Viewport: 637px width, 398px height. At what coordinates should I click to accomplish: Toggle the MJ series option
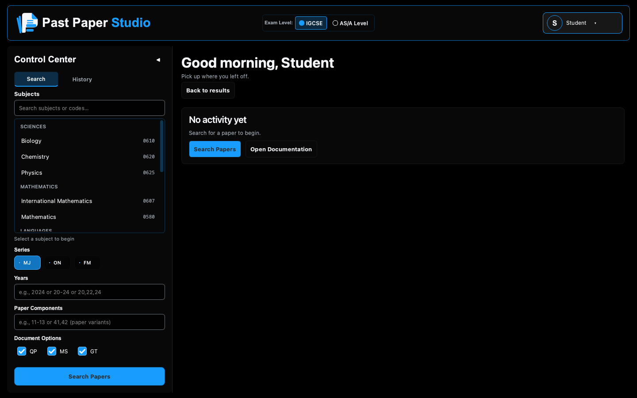27,263
